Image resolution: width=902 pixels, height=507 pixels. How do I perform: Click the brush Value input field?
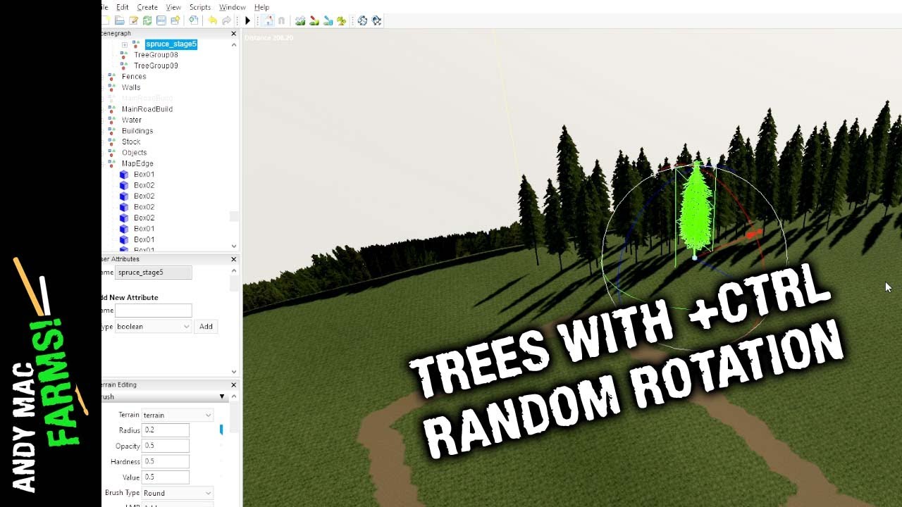tap(166, 477)
